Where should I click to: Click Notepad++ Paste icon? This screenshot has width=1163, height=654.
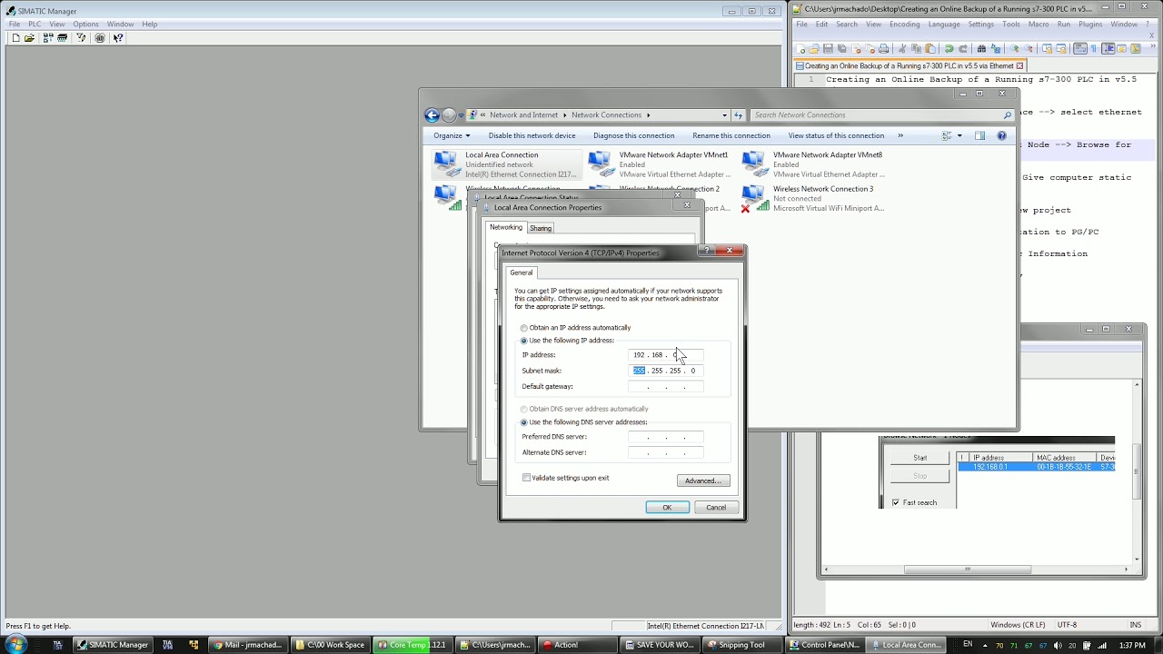click(930, 49)
